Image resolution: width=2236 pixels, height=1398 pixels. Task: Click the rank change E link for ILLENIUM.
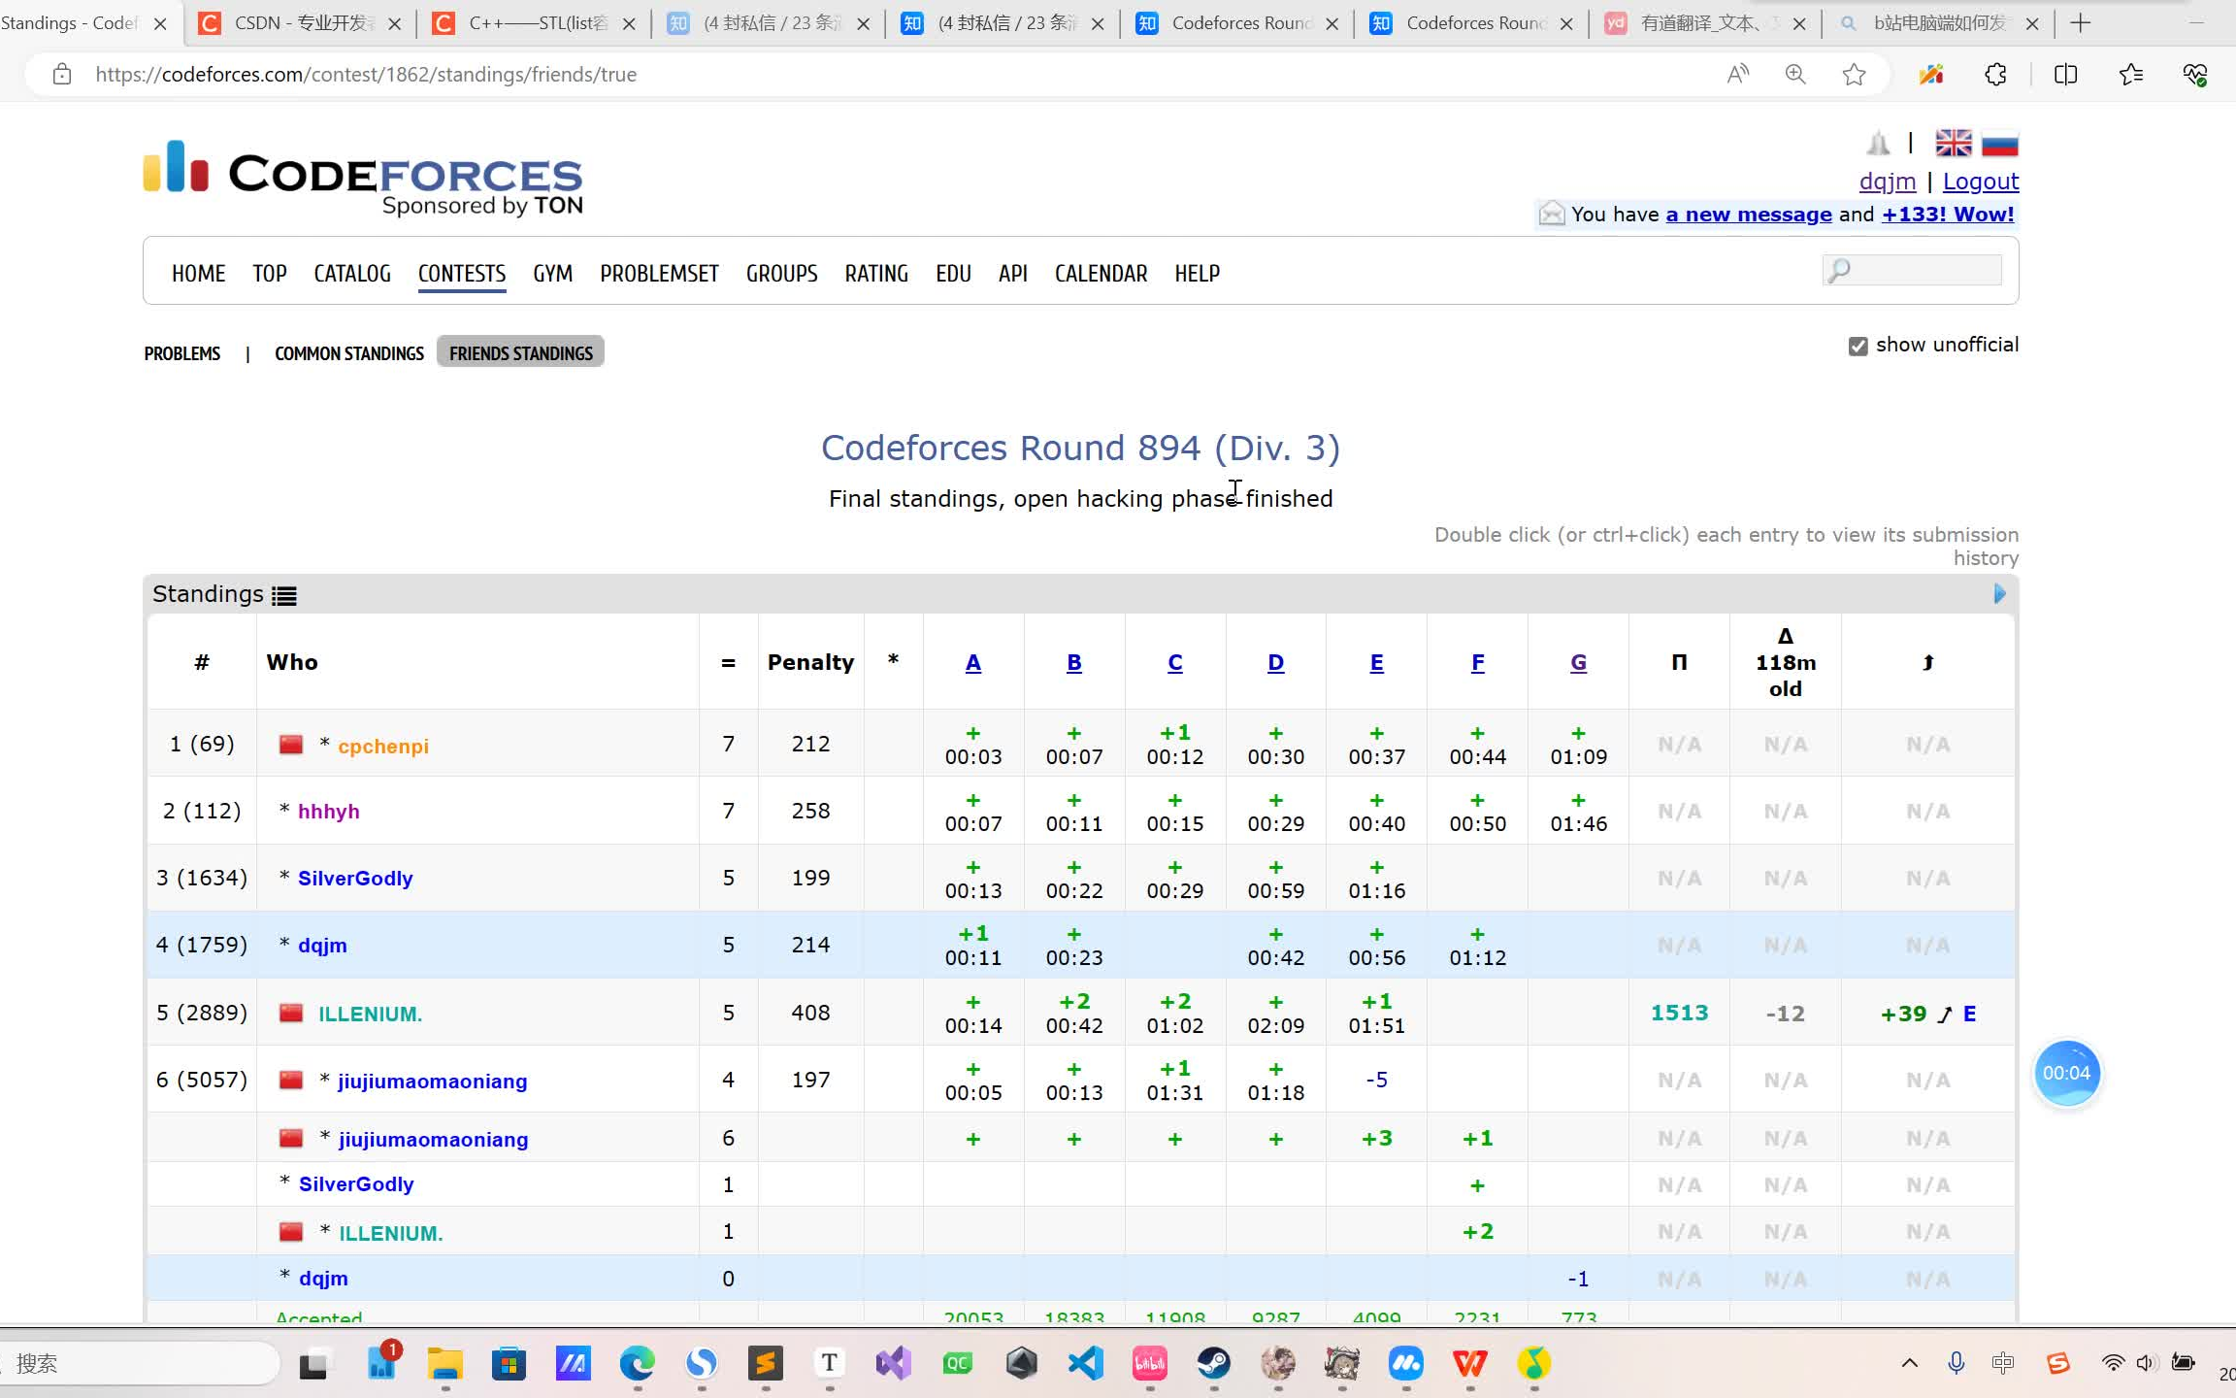pos(1969,1014)
